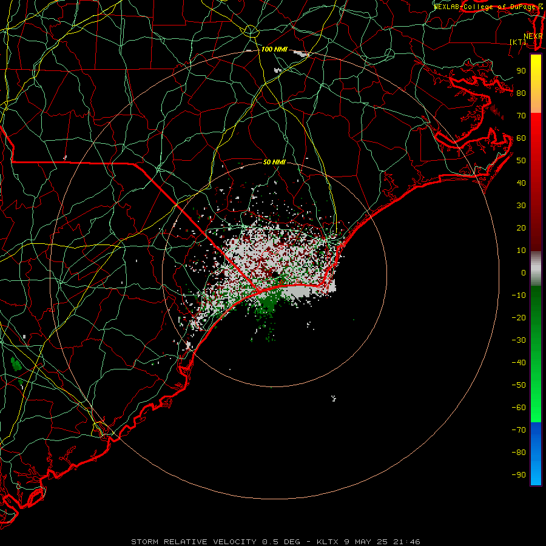Click the -70 value on velocity scale
546x546 pixels.
pos(519,430)
